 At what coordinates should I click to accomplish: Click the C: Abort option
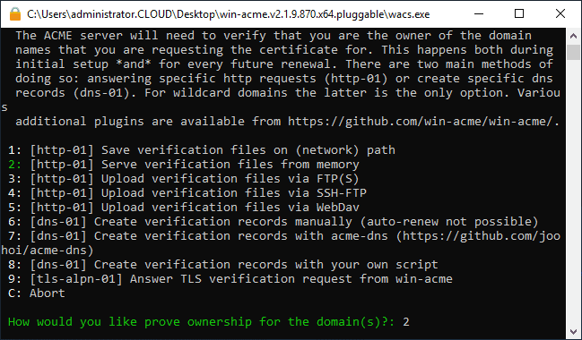(37, 293)
